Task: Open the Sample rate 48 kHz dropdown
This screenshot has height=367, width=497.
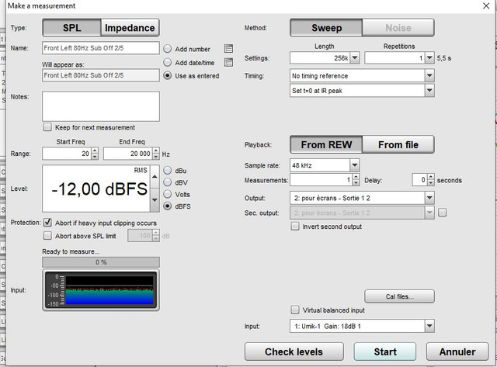Action: click(355, 165)
